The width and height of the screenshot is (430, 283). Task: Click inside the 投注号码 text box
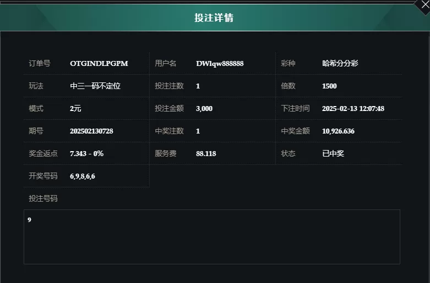point(212,237)
